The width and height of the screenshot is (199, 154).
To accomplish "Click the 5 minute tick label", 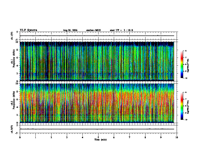I will pos(98,137).
